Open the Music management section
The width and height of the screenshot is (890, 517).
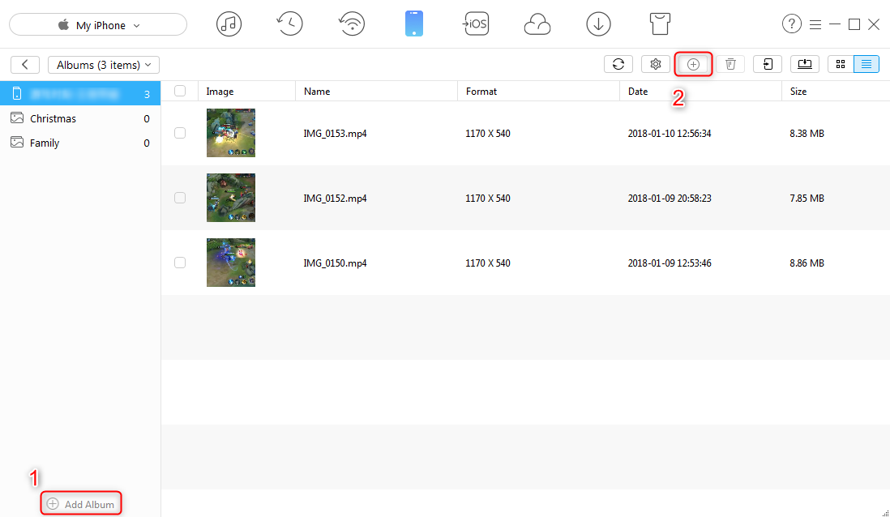click(x=229, y=23)
